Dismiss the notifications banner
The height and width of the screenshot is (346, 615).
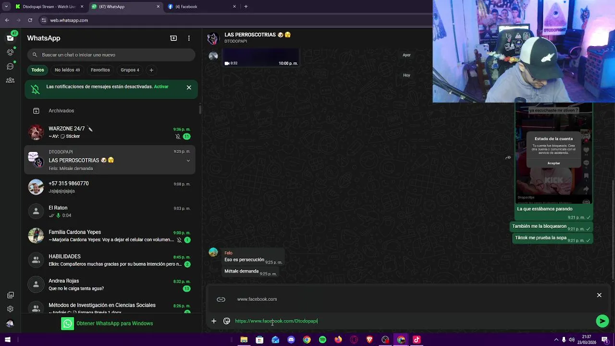189,87
